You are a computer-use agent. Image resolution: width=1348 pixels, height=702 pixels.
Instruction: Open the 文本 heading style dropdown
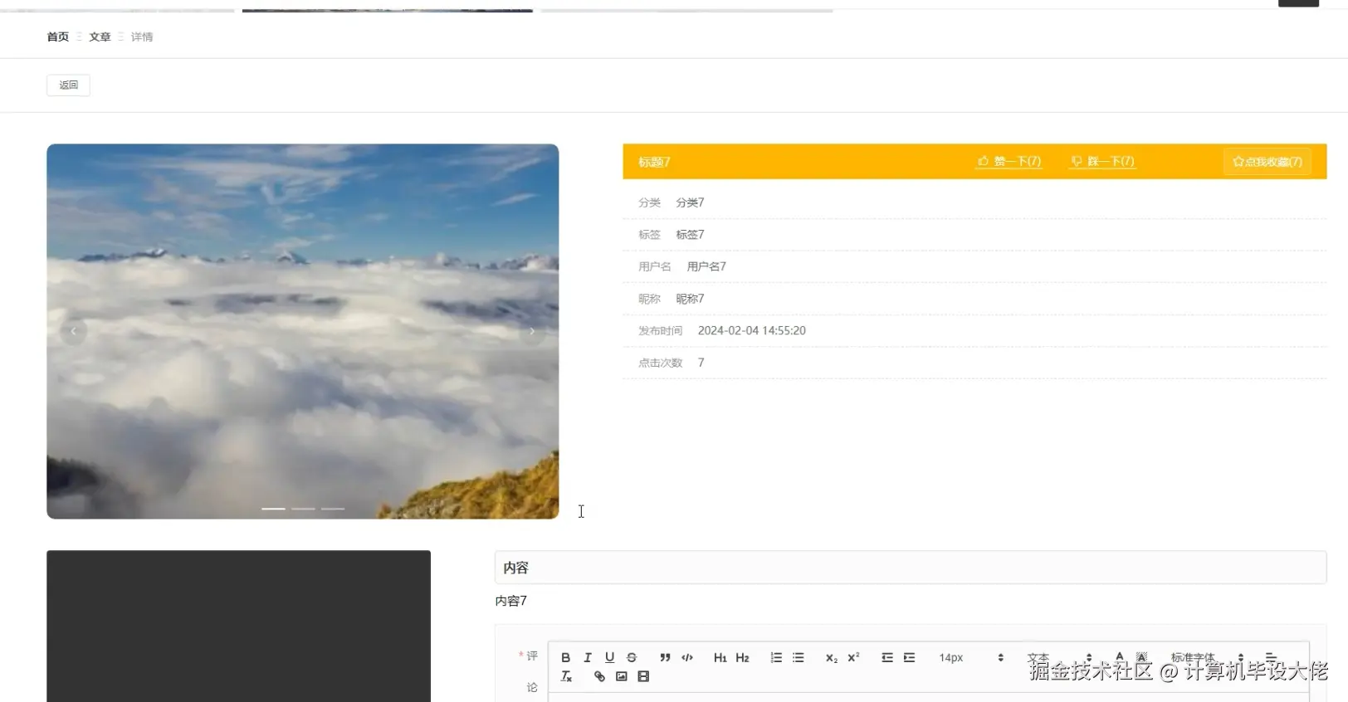(1059, 657)
